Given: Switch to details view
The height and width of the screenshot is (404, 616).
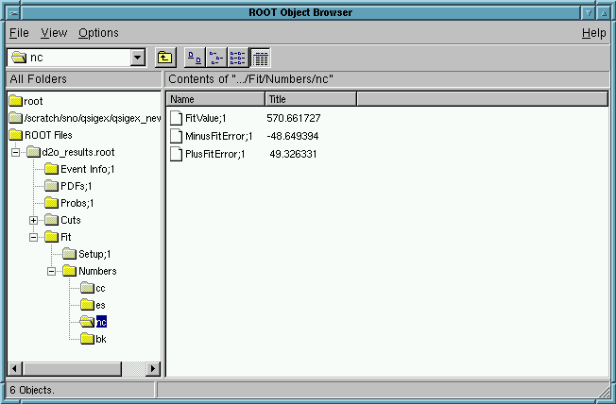Looking at the screenshot, I should tap(260, 59).
